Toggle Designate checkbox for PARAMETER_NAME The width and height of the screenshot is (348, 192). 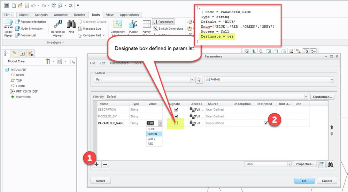(x=176, y=123)
